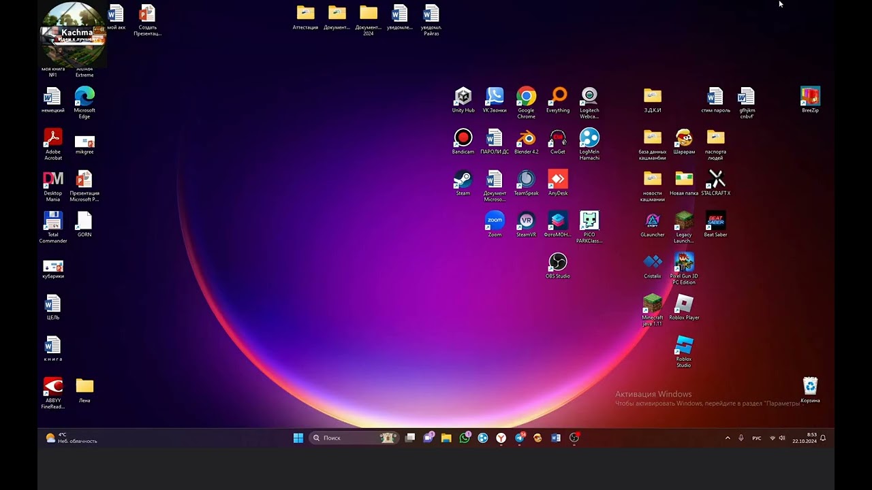This screenshot has height=490, width=872.
Task: Open the notification center bell
Action: pyautogui.click(x=823, y=438)
